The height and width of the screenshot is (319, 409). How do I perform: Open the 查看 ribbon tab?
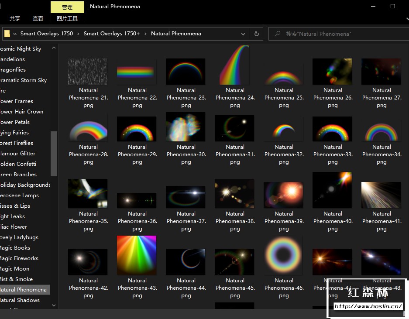(x=38, y=19)
